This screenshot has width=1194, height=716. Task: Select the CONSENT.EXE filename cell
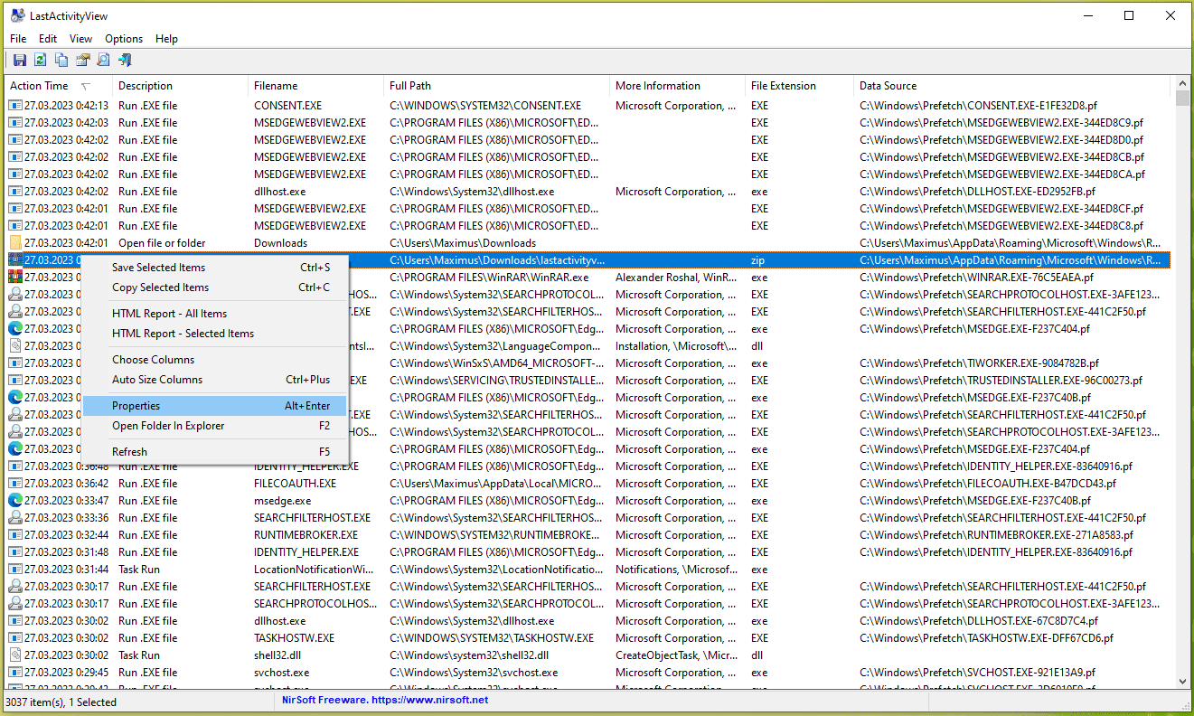(x=287, y=106)
